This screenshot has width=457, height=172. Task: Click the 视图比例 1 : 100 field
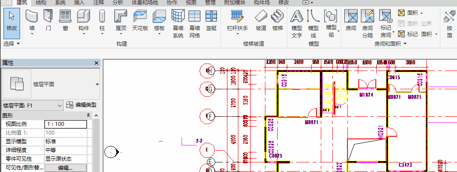click(x=65, y=124)
